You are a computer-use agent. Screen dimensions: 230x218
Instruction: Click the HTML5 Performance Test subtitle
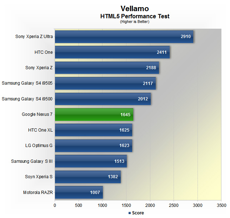(134, 16)
